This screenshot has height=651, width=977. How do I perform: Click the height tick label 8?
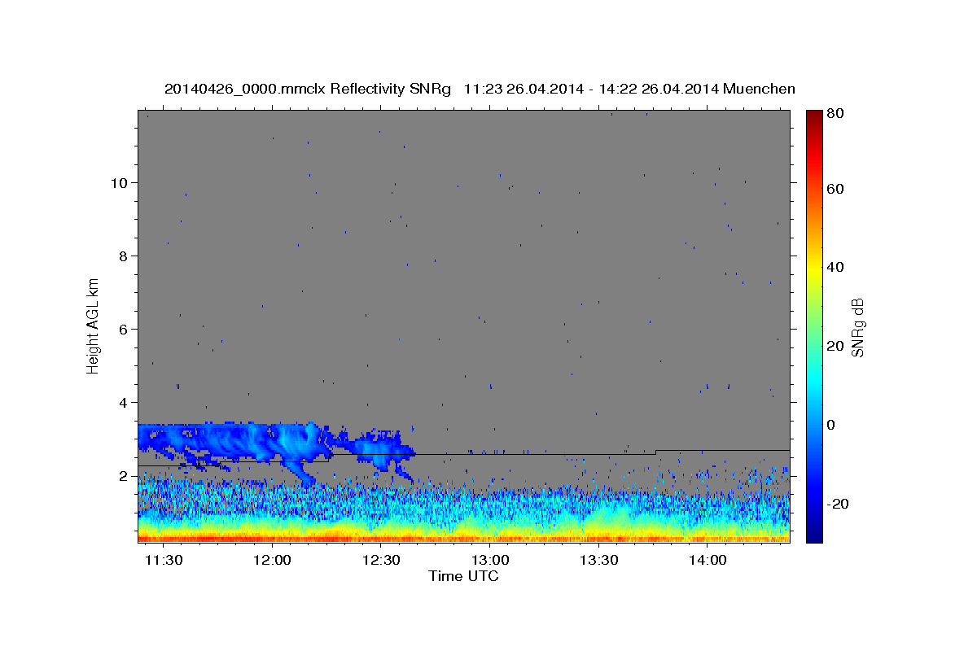pyautogui.click(x=123, y=256)
